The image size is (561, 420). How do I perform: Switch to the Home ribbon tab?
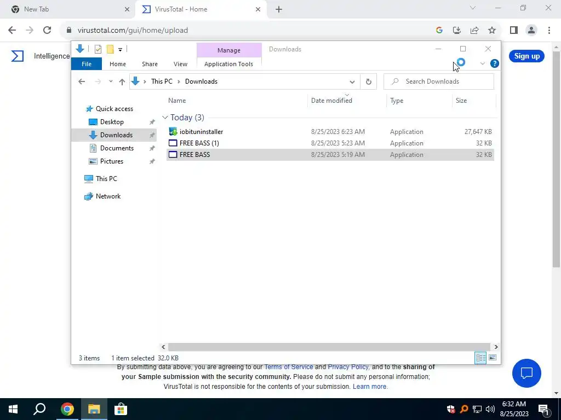118,64
